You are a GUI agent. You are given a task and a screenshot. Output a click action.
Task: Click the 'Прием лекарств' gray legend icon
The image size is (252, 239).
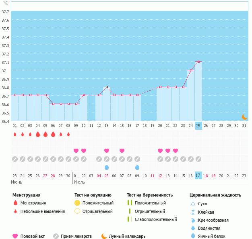point(56,236)
